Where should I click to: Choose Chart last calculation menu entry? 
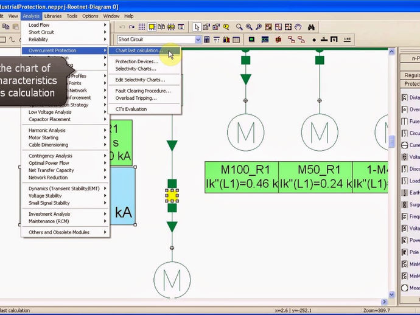[x=145, y=50]
